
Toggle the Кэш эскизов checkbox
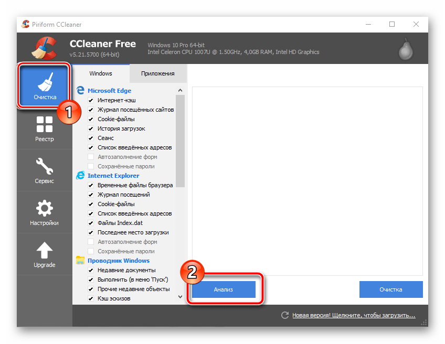91,298
